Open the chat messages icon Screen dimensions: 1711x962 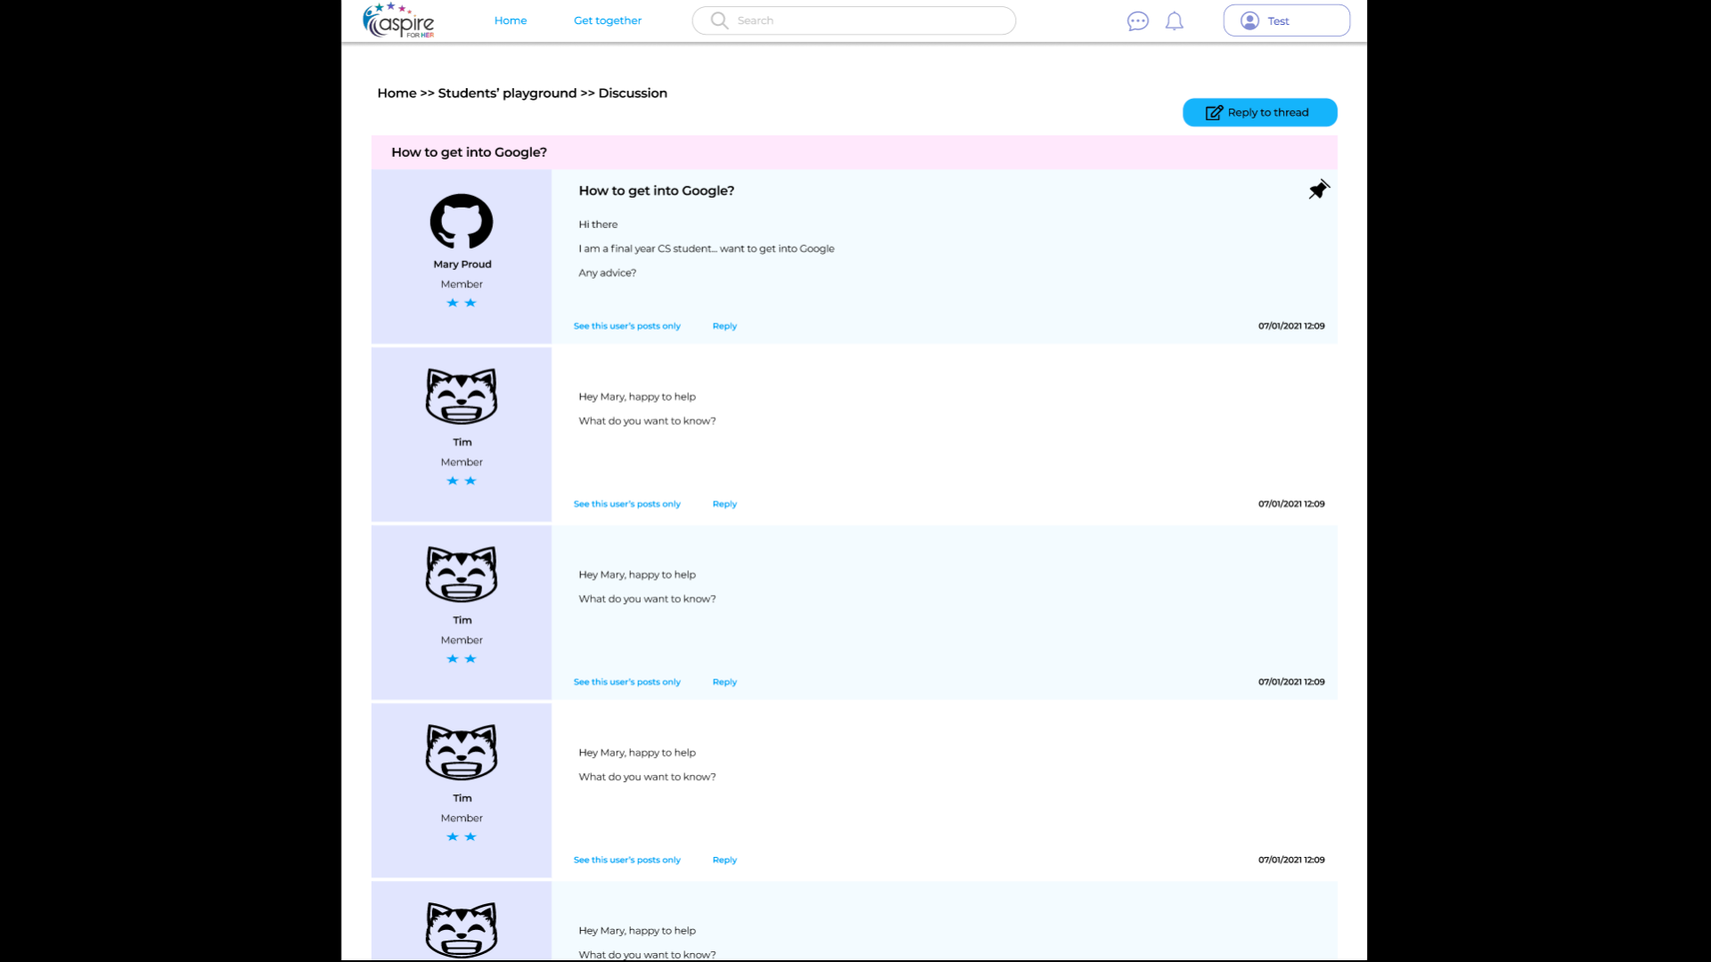1137,21
